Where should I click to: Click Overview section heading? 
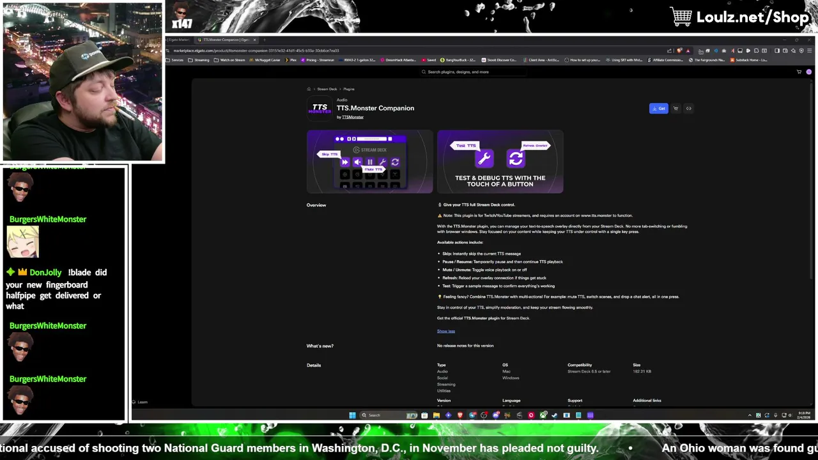(x=316, y=205)
